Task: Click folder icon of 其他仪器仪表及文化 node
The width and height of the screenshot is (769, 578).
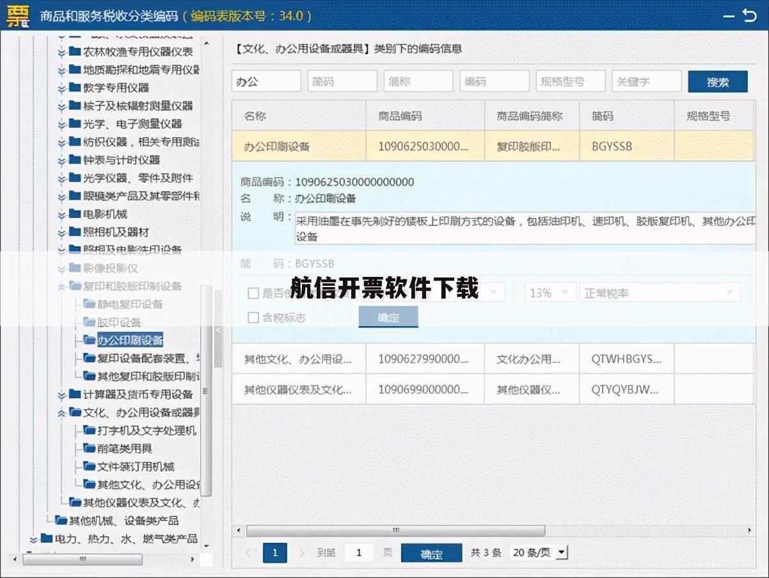Action: pos(75,502)
